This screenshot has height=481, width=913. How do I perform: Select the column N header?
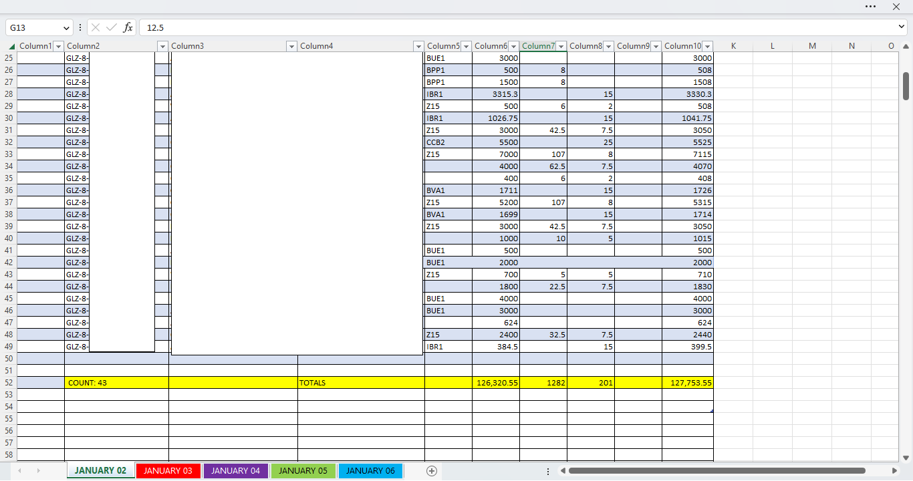(852, 46)
